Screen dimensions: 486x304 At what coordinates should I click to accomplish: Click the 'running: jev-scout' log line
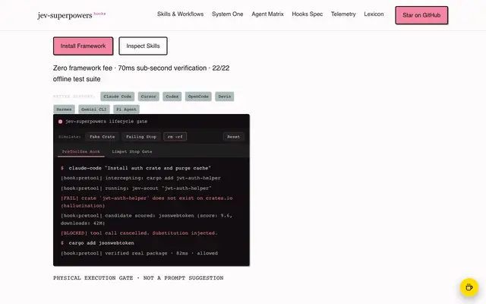[136, 188]
